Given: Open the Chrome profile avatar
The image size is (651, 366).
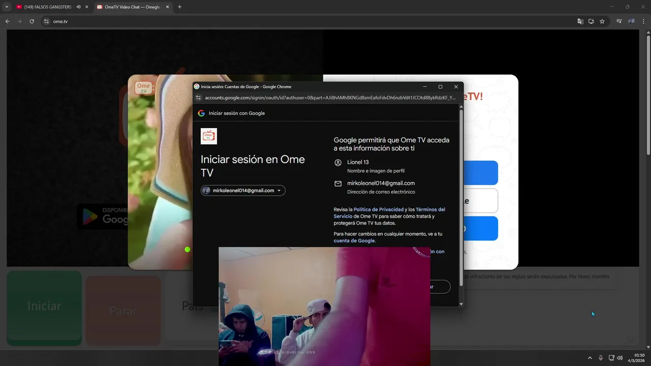Looking at the screenshot, I should coord(631,21).
